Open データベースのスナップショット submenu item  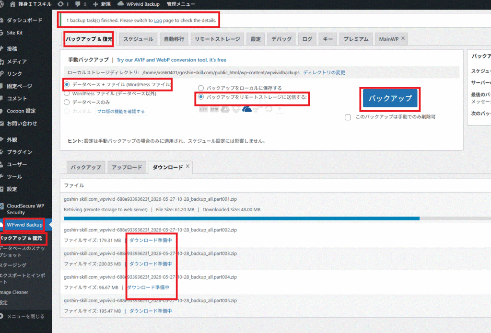click(x=23, y=252)
